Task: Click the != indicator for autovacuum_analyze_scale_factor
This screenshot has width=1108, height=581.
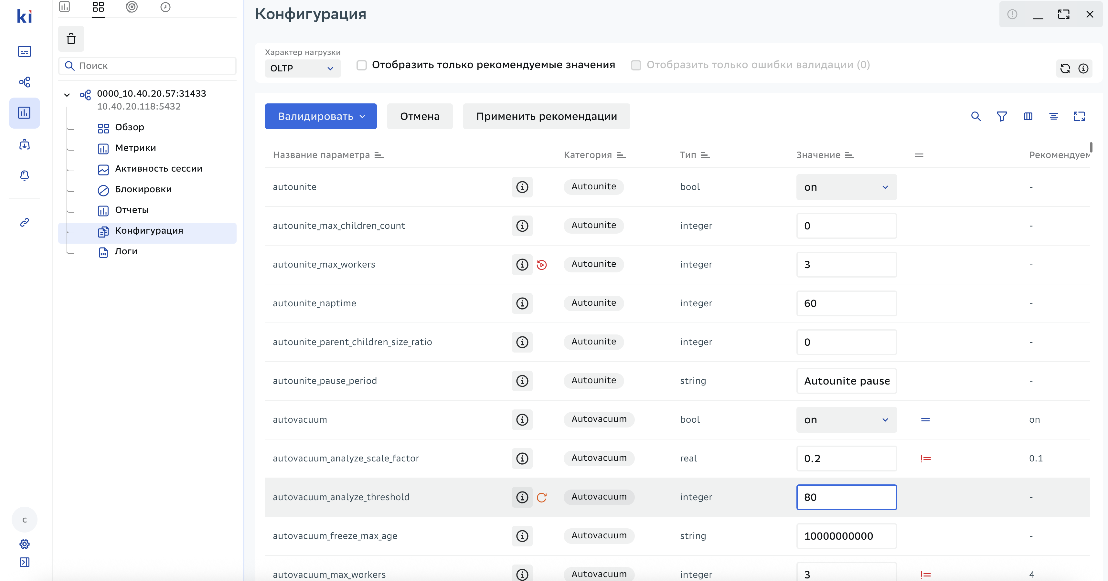Action: pos(926,459)
